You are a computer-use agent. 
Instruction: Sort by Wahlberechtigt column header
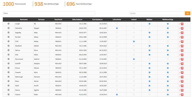tap(168, 19)
